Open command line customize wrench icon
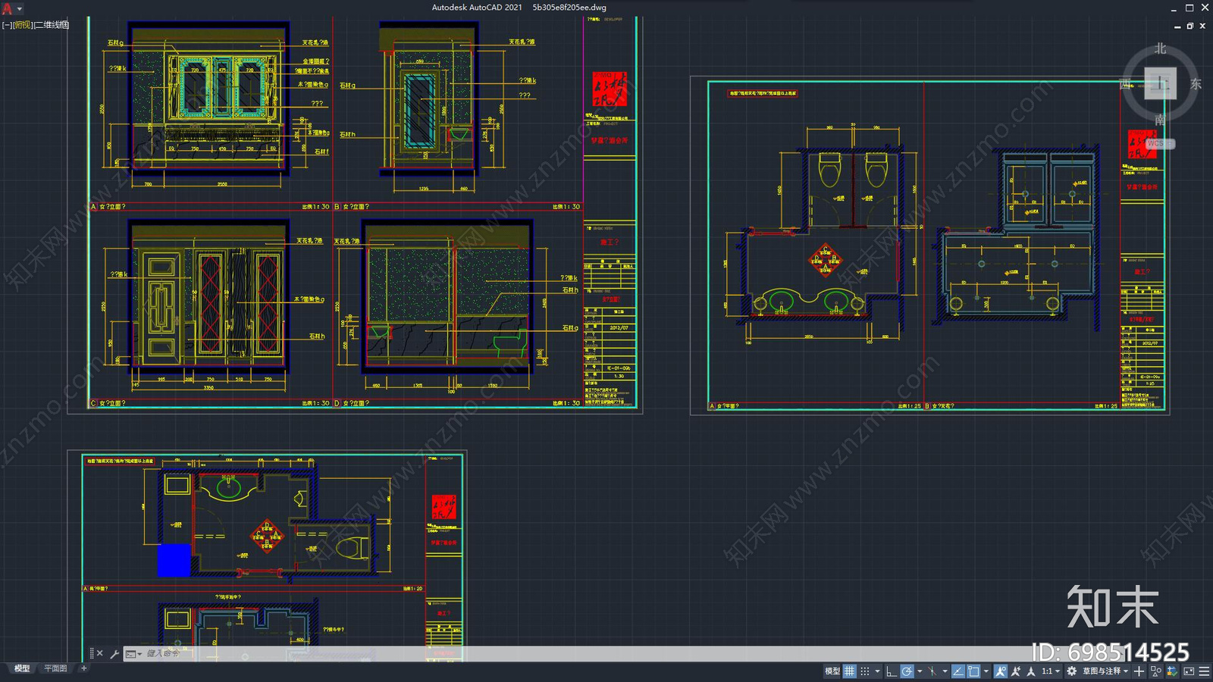Viewport: 1213px width, 682px height. click(114, 653)
